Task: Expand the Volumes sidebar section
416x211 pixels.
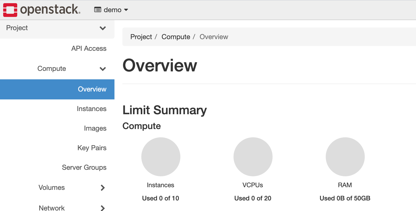Action: coord(57,188)
